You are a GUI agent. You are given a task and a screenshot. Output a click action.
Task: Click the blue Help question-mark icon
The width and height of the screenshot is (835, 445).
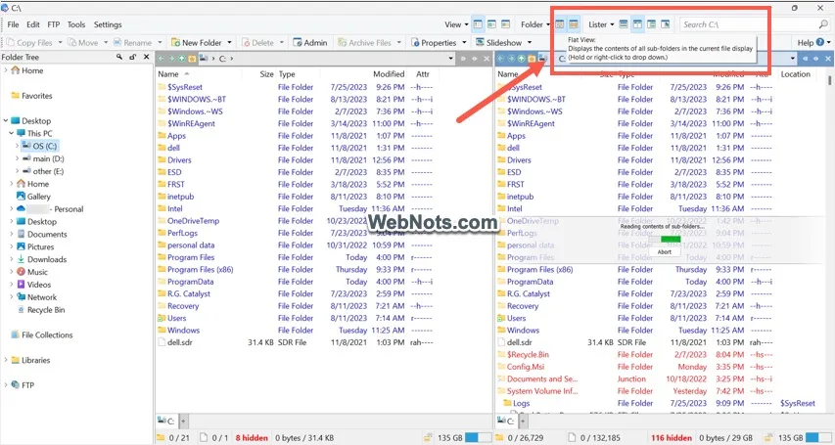820,42
